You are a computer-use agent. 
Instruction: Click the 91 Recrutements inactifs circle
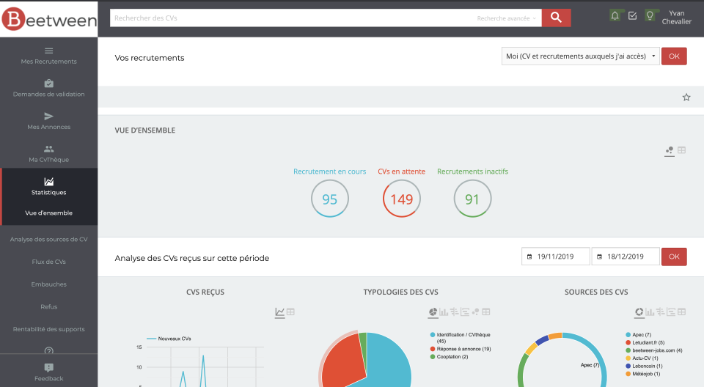click(x=472, y=199)
